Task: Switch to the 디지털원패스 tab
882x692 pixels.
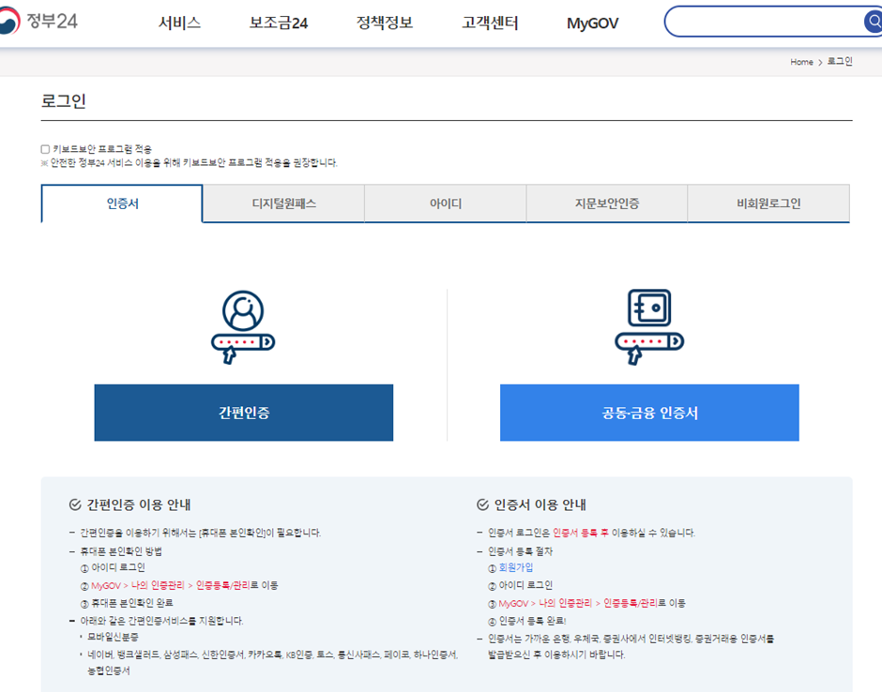Action: tap(283, 203)
